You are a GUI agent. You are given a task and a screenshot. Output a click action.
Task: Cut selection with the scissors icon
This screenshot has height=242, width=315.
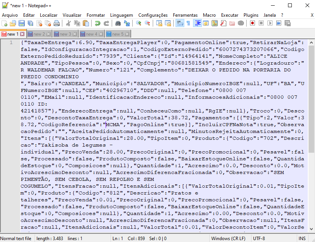point(68,23)
